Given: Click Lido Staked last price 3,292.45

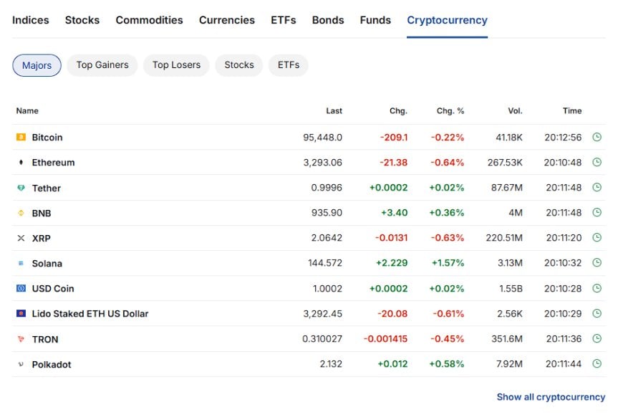Looking at the screenshot, I should pos(323,314).
